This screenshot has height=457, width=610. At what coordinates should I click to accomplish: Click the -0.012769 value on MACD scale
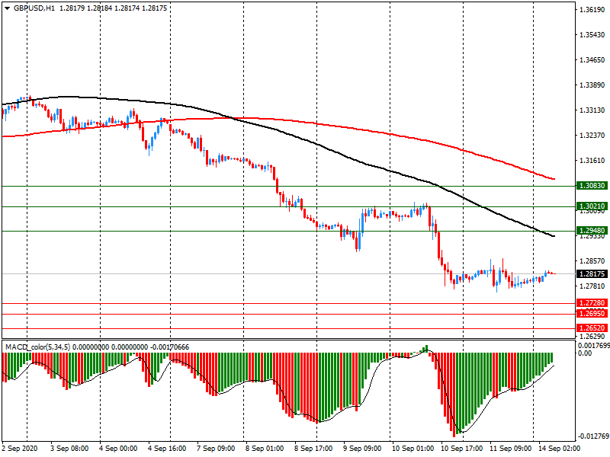click(x=592, y=436)
